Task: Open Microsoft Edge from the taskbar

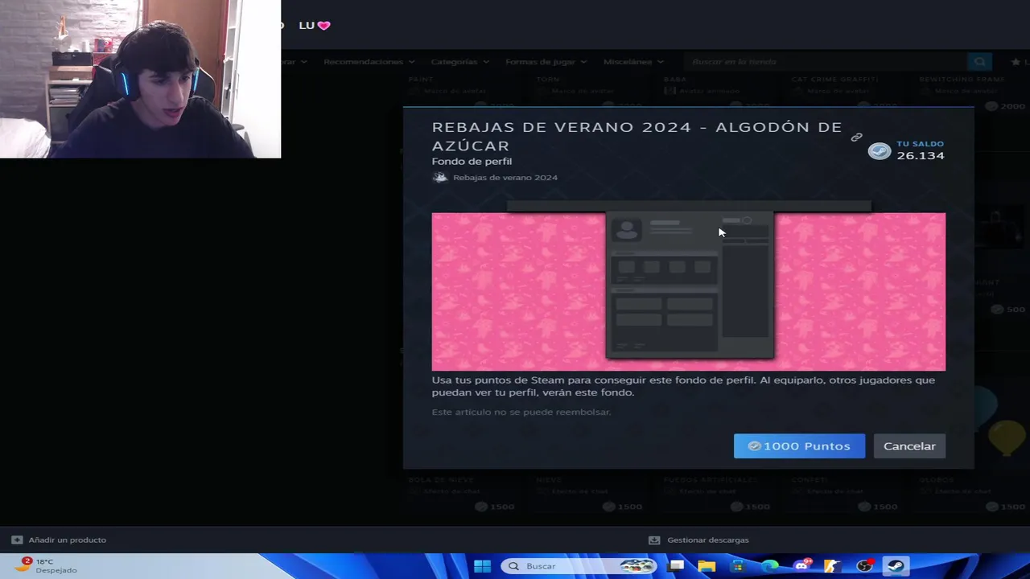Action: (769, 566)
